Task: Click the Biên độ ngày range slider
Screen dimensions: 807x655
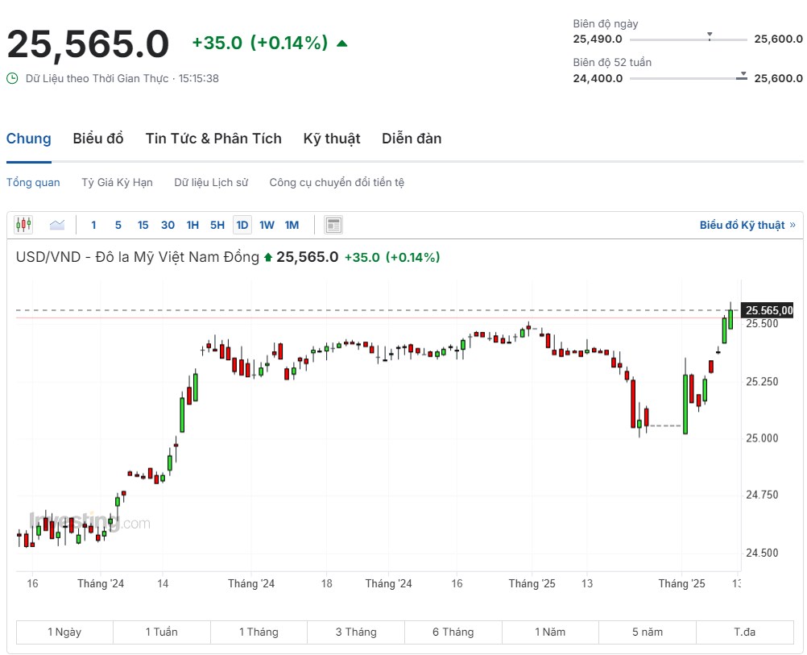Action: (689, 39)
